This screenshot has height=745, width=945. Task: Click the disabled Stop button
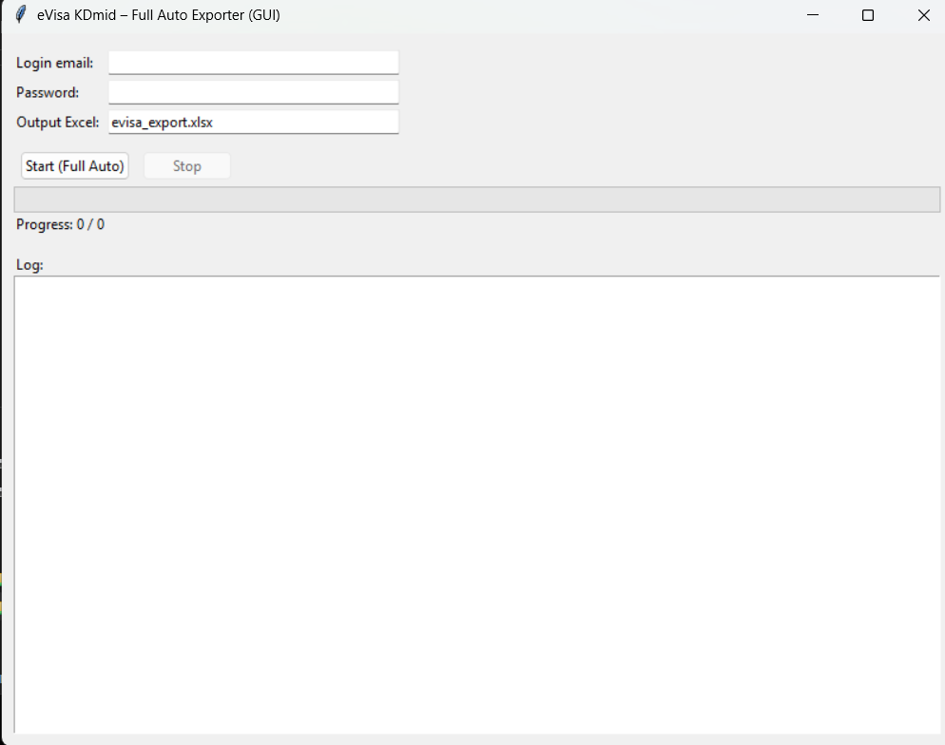click(x=187, y=165)
